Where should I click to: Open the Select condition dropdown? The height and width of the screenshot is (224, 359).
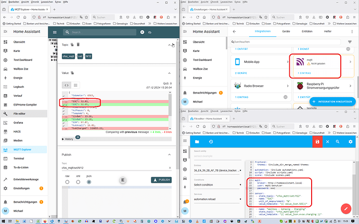[217, 185]
